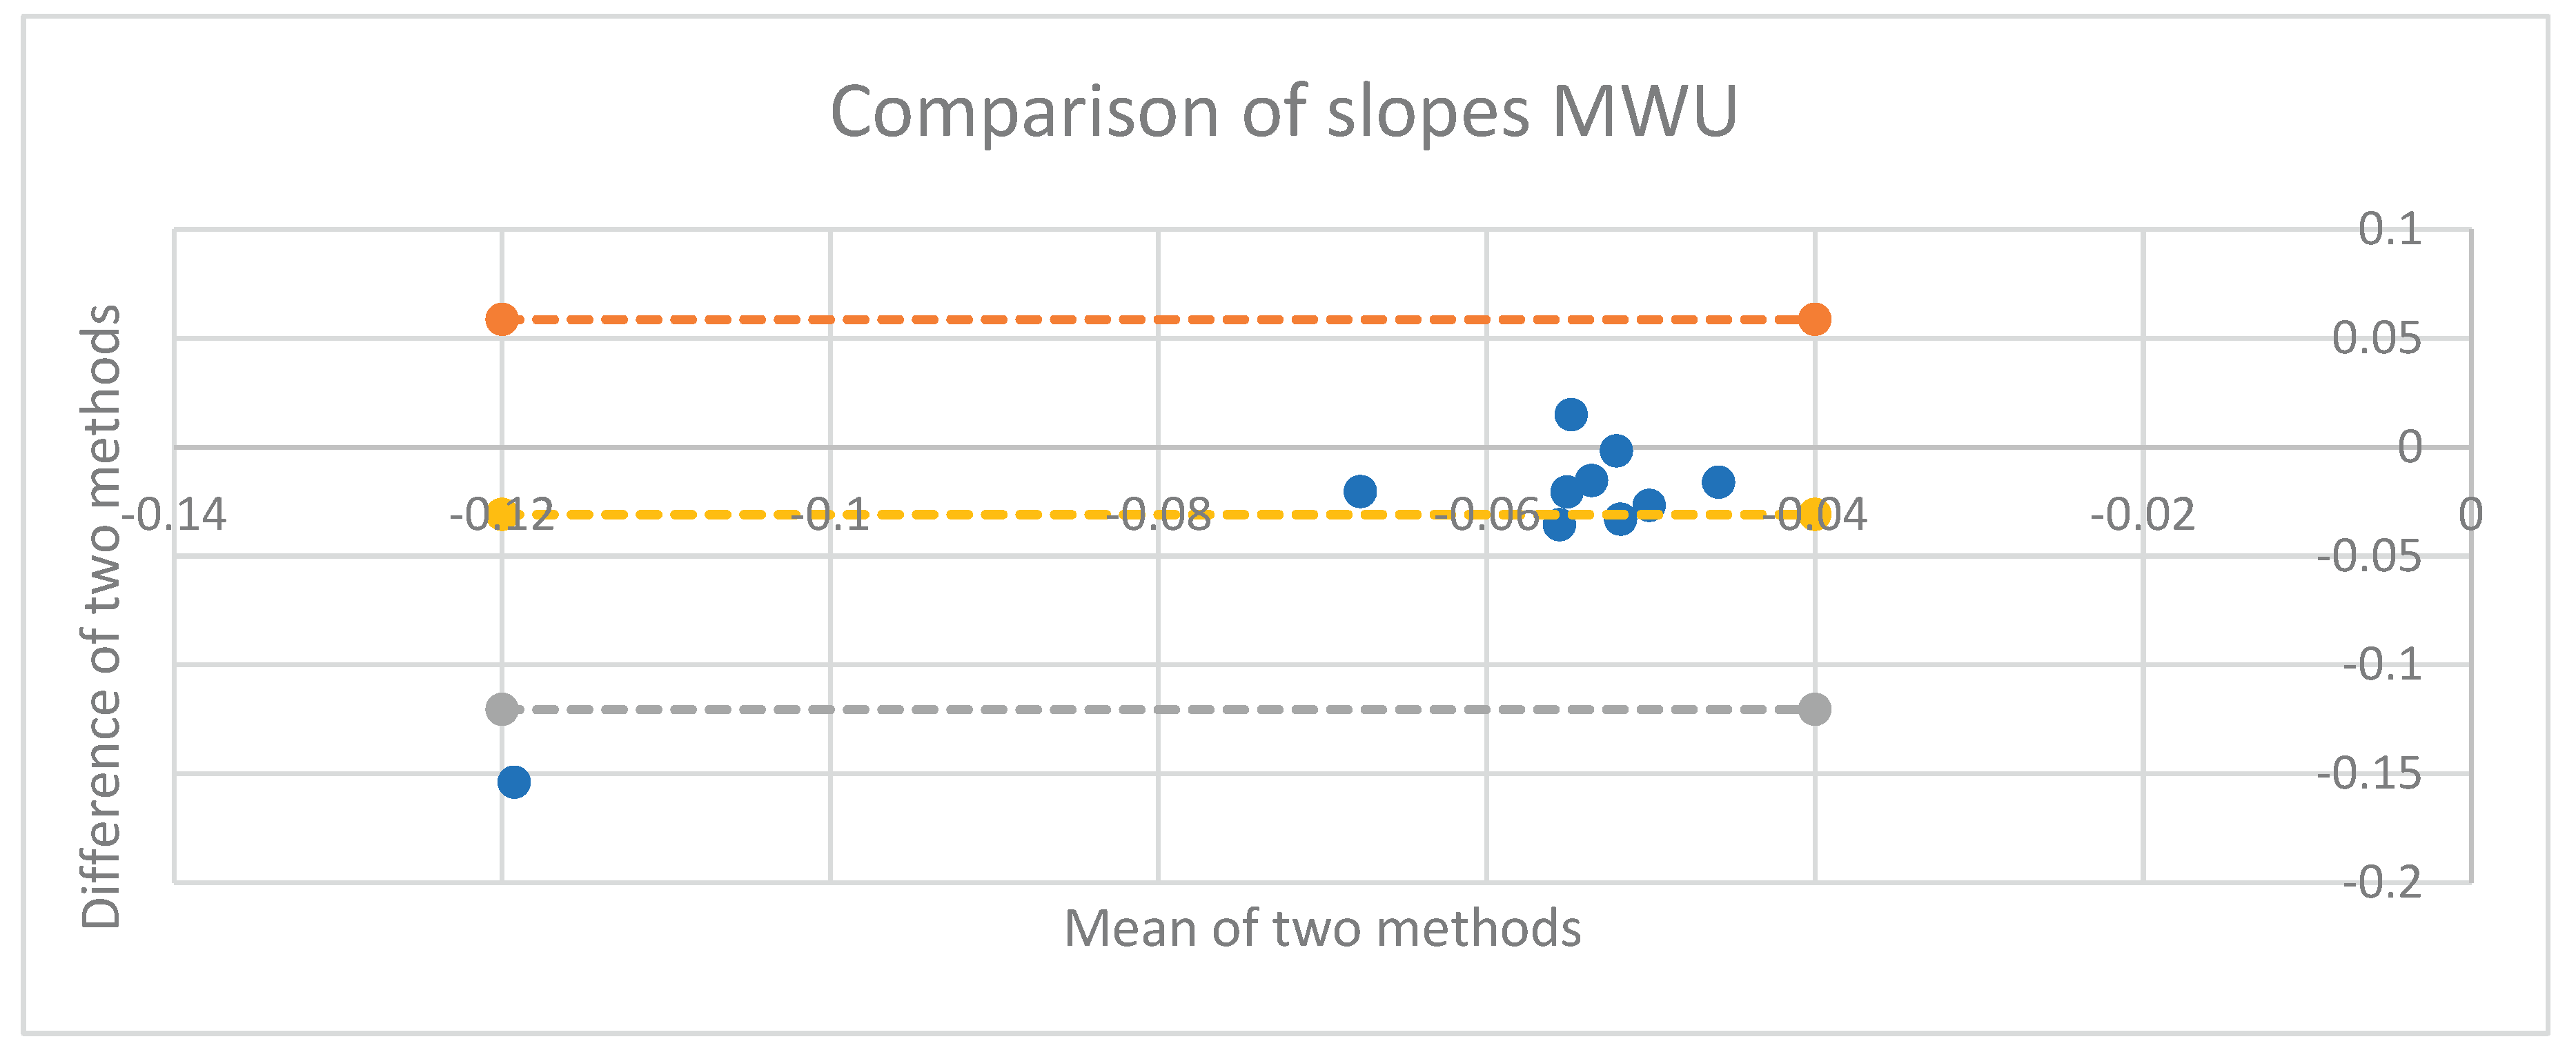Screen dimensions: 2576x1059
Task: Select the gray dashed line
Action: pos(1158,710)
